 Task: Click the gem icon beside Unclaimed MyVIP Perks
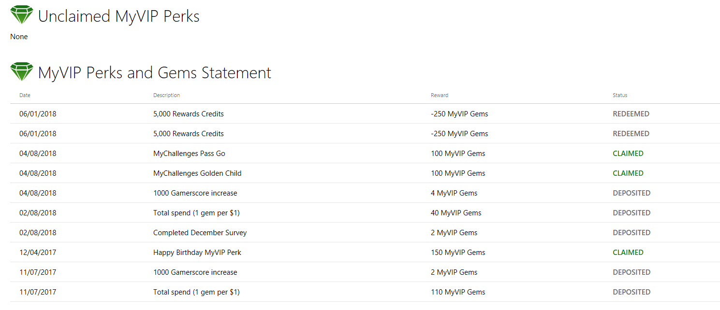pyautogui.click(x=22, y=15)
